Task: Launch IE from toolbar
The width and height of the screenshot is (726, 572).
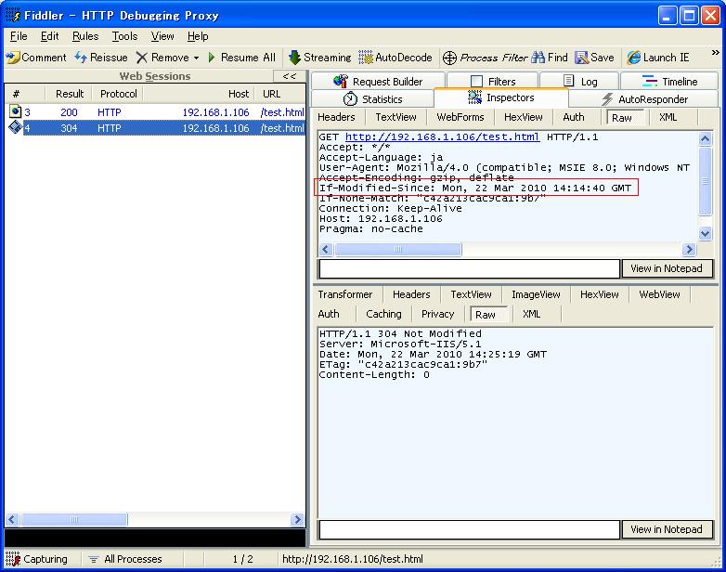Action: coord(658,58)
